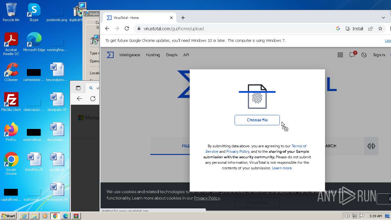This screenshot has height=220, width=391.
Task: Reload the VirusTotal page
Action: [x=127, y=28]
